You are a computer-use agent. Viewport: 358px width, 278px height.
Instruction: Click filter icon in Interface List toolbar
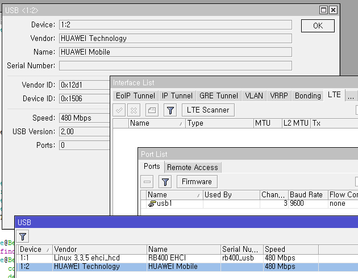pyautogui.click(x=170, y=110)
